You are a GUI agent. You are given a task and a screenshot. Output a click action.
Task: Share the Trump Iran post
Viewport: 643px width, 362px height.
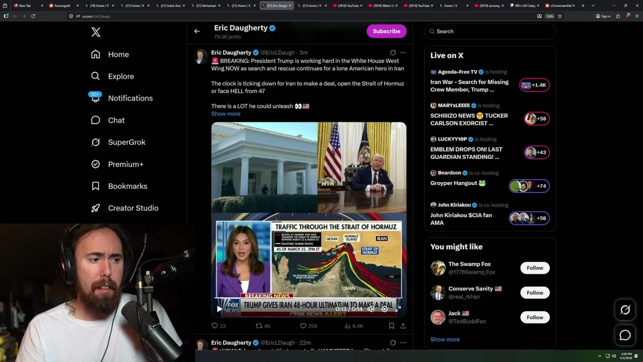pos(403,326)
